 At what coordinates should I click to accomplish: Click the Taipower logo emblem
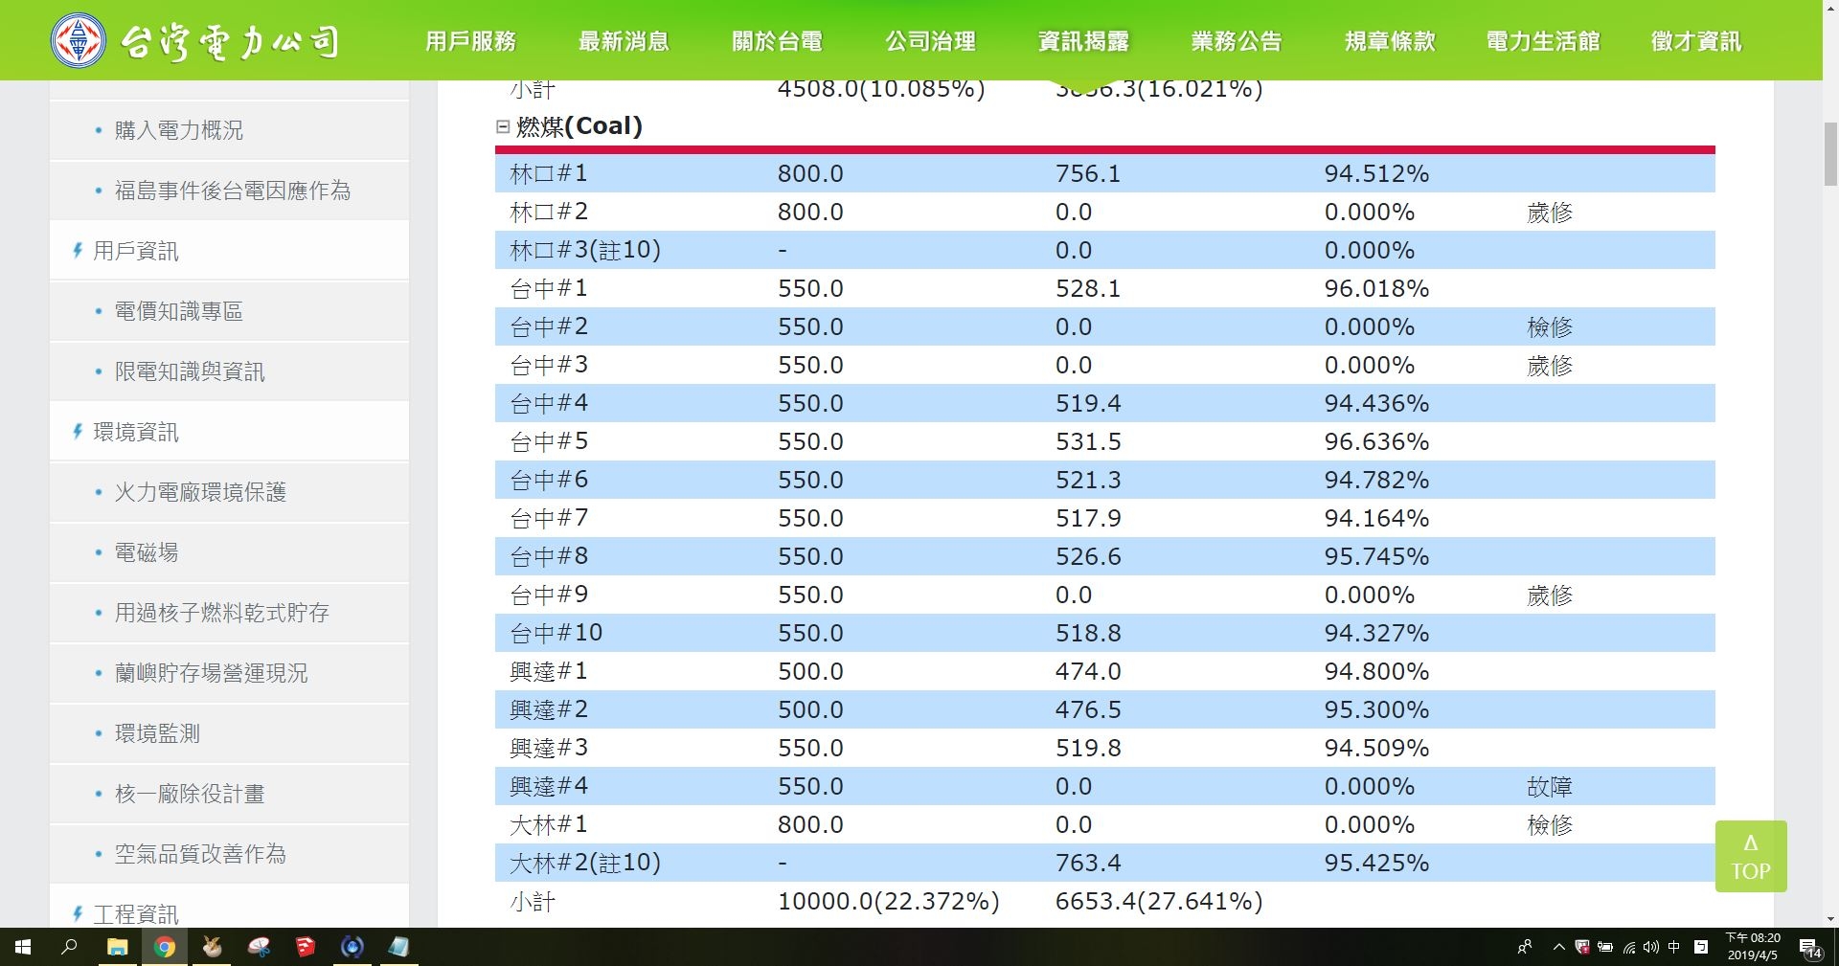78,40
